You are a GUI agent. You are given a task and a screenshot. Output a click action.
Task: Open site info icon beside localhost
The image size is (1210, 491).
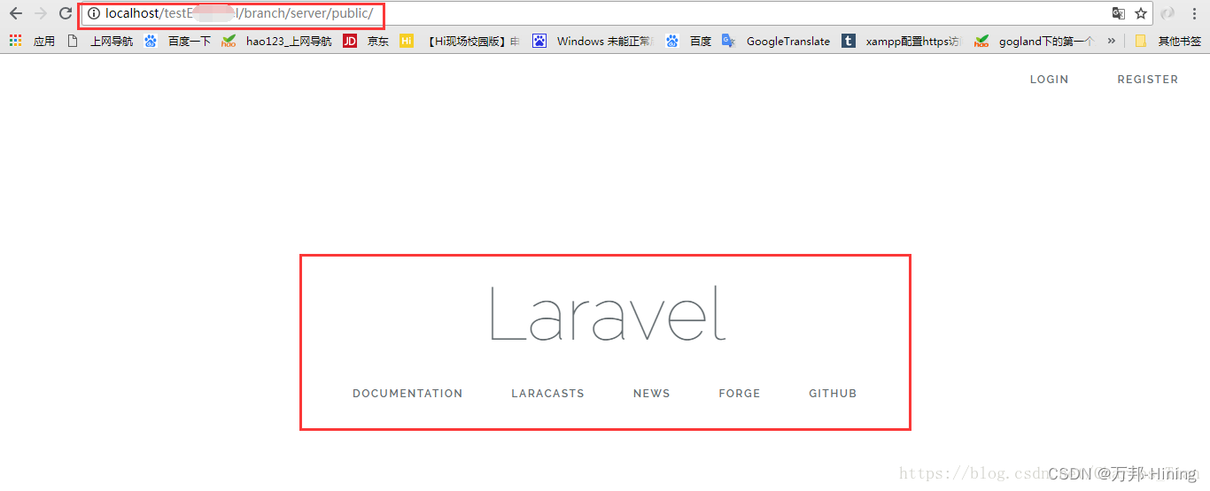94,13
